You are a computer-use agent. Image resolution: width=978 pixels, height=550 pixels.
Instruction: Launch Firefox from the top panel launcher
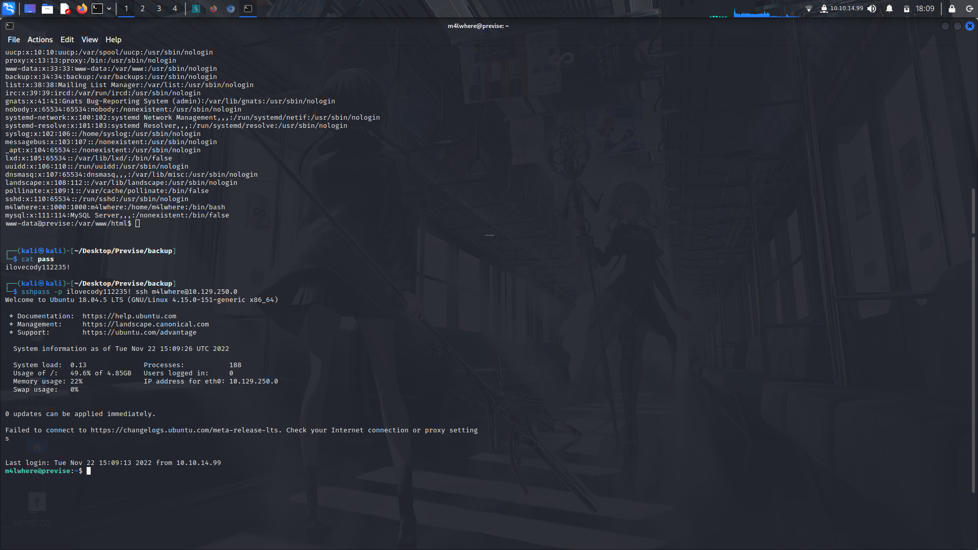[x=81, y=9]
